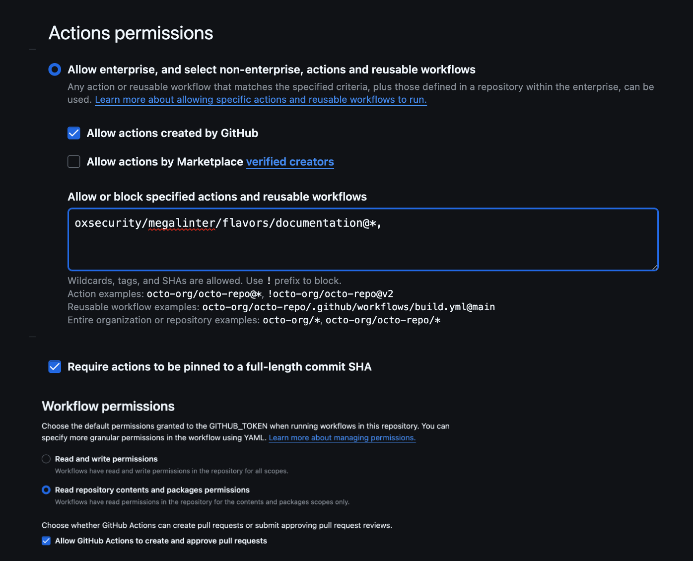Select the "Allow enterprise, and select non-enterprise" radio button
Viewport: 693px width, 561px height.
coord(55,70)
